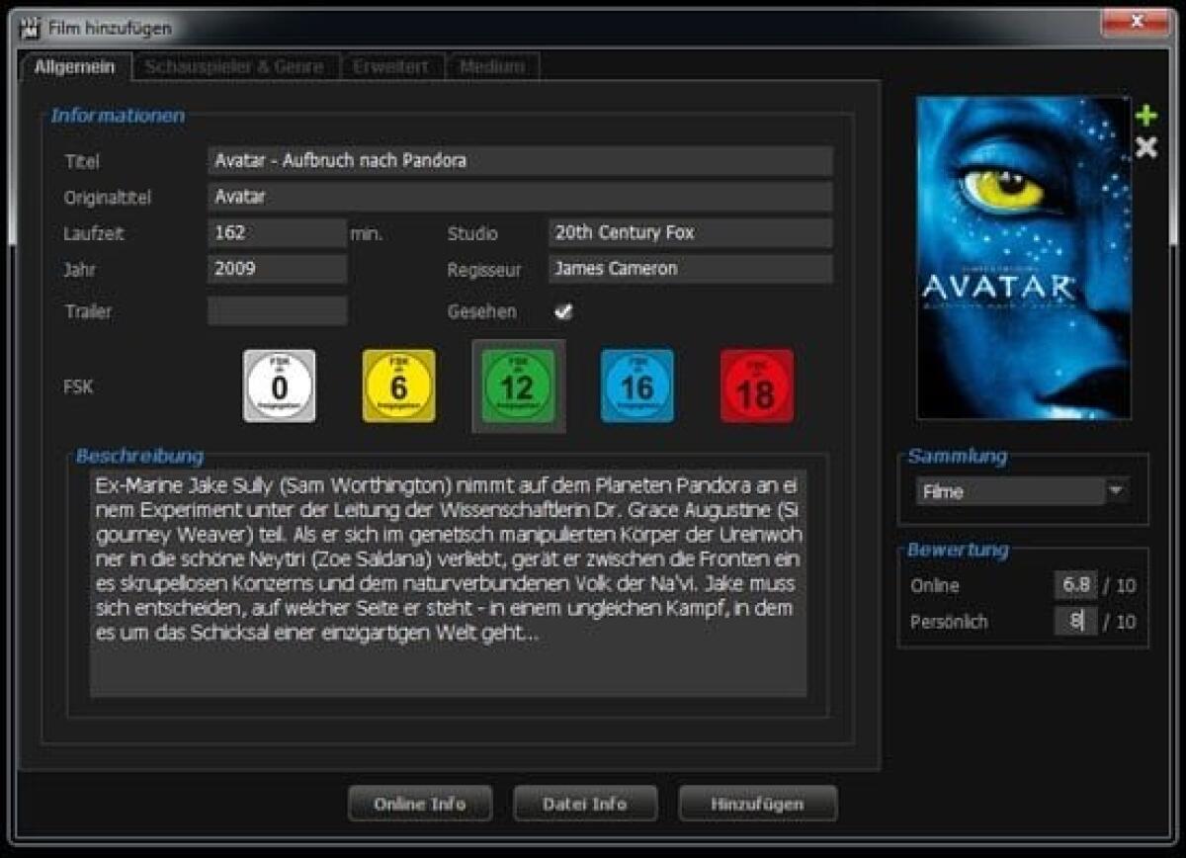The image size is (1186, 858).
Task: Edit the Persönlich rating value
Action: pyautogui.click(x=1077, y=621)
